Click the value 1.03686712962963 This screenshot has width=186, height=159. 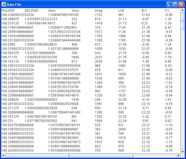pos(62,28)
